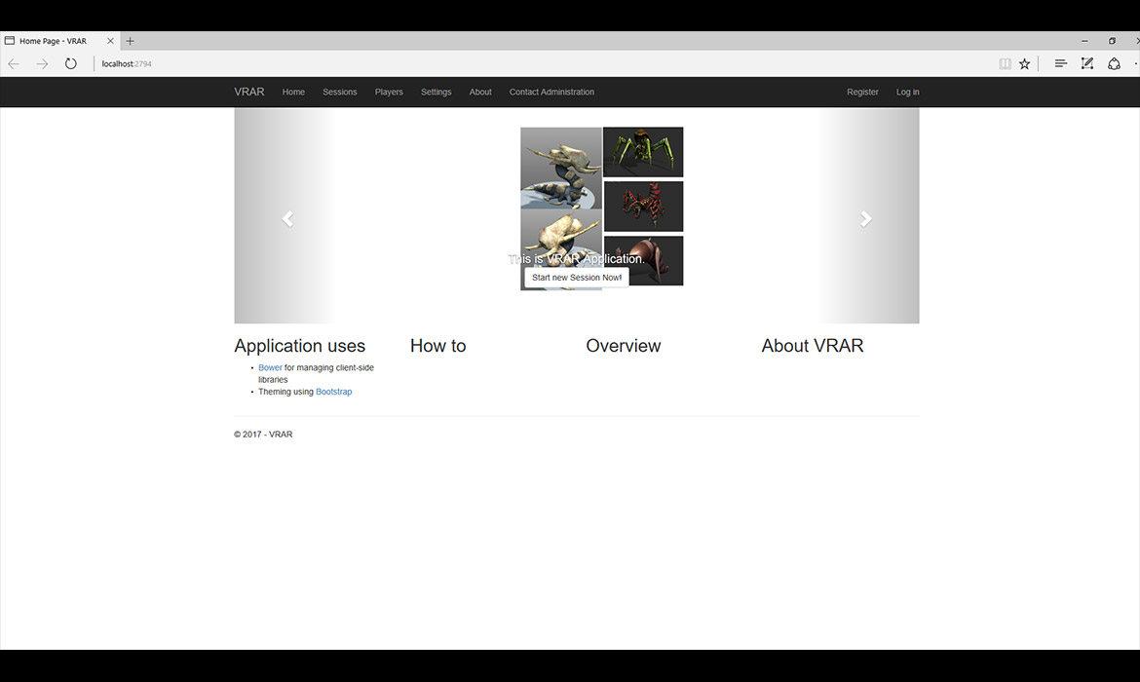
Task: Close the Home Page - VRAR tab
Action: (x=110, y=41)
